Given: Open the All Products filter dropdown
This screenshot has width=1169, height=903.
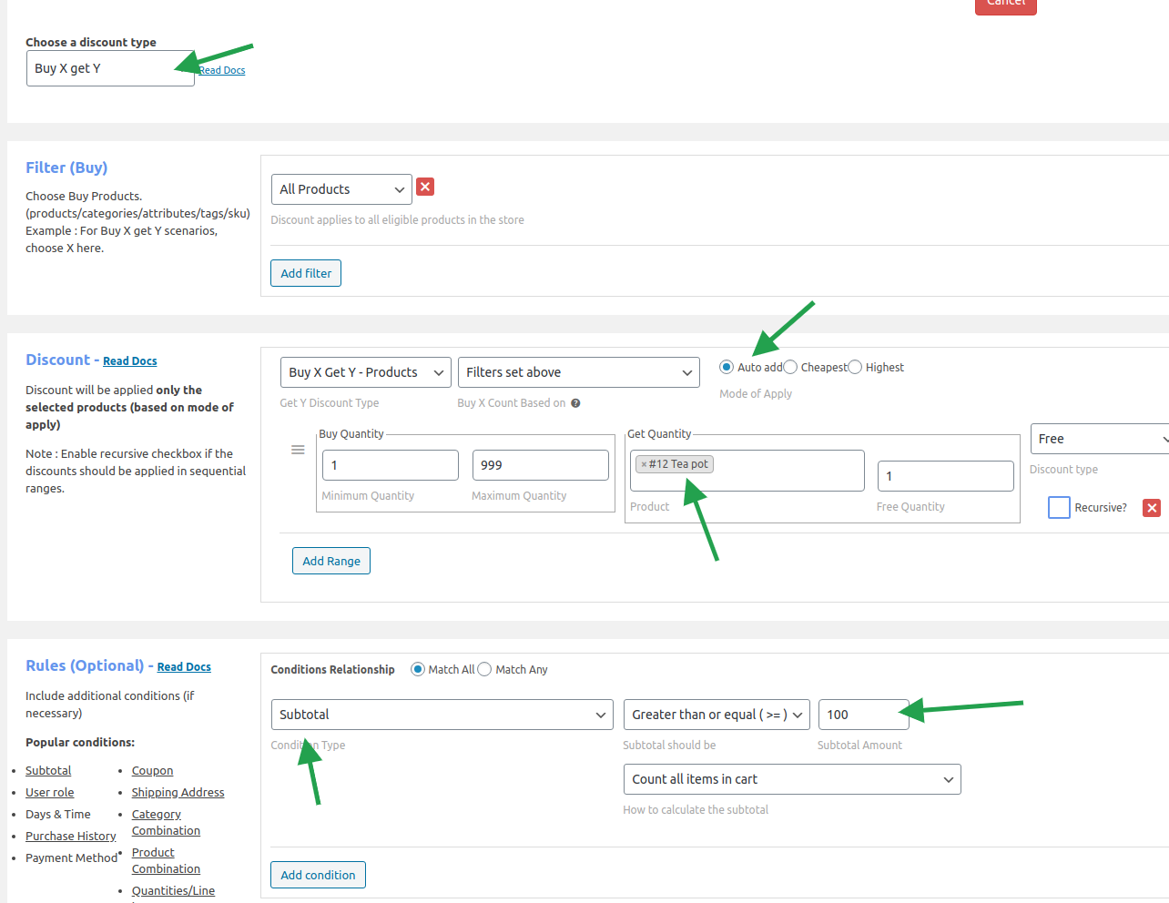Looking at the screenshot, I should point(341,189).
